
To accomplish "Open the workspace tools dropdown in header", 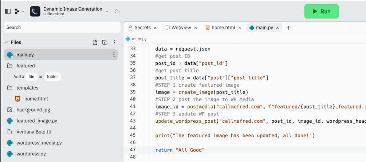I will pos(19,11).
